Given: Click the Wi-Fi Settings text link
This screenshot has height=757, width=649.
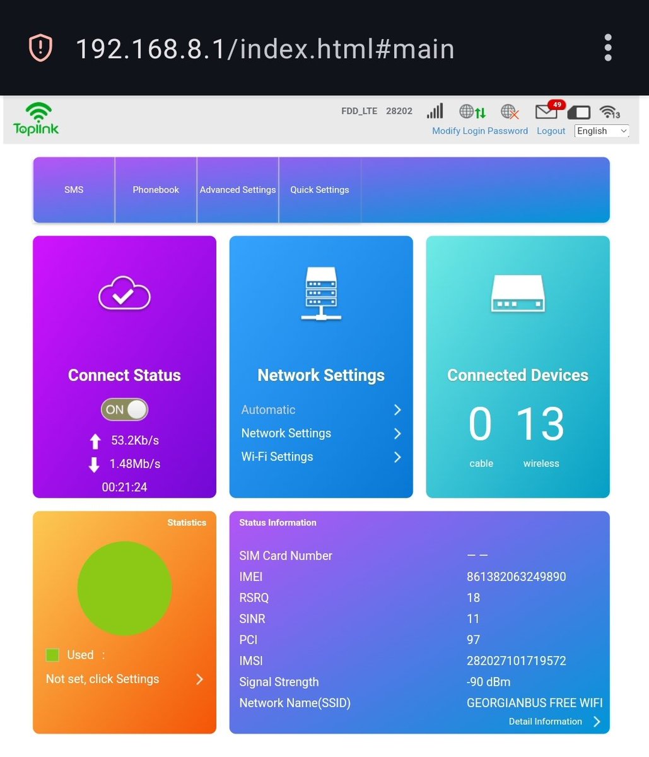Looking at the screenshot, I should pos(277,457).
